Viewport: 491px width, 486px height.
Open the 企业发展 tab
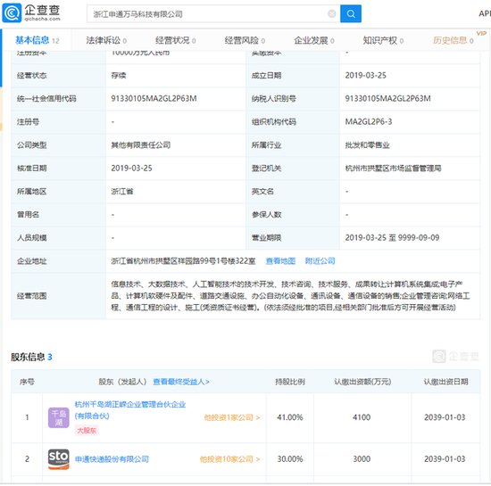(x=313, y=40)
